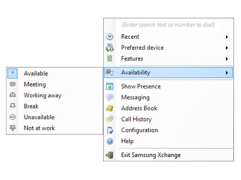This screenshot has width=241, height=180.
Task: Open Call History from the menu
Action: click(x=168, y=119)
